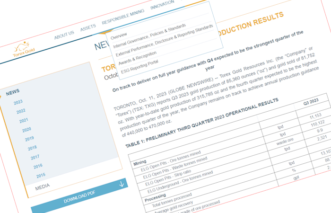Click 'ELG Underground - Ore tonnes mined'
The image size is (331, 213).
(x=180, y=182)
